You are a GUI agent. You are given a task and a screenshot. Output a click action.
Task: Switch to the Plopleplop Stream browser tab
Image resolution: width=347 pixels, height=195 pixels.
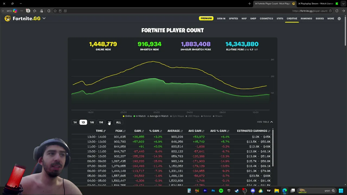(x=319, y=4)
